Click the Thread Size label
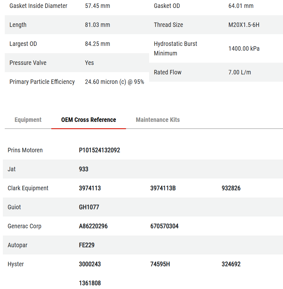 168,25
